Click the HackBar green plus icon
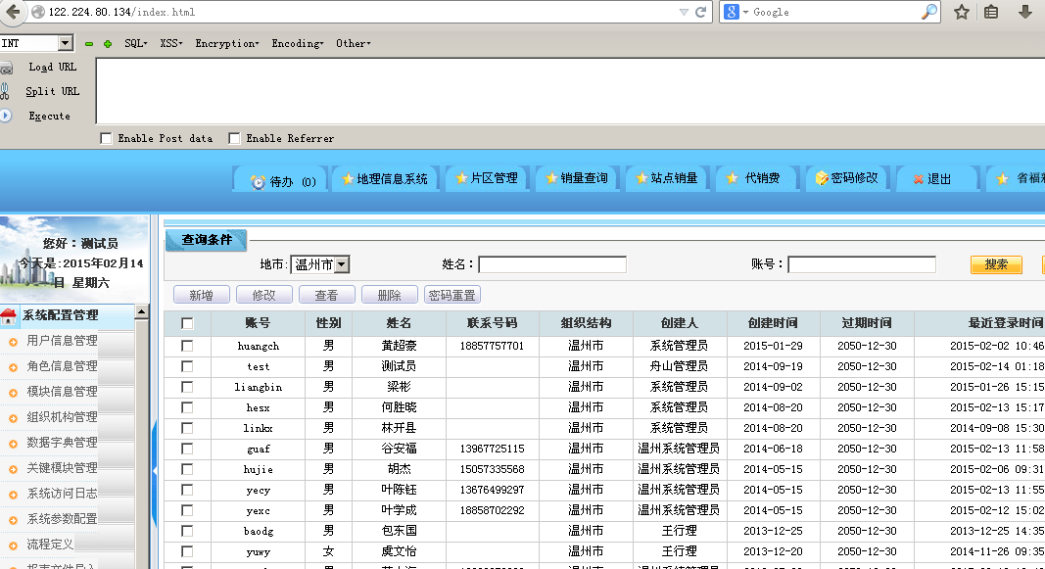The width and height of the screenshot is (1045, 569). [108, 44]
